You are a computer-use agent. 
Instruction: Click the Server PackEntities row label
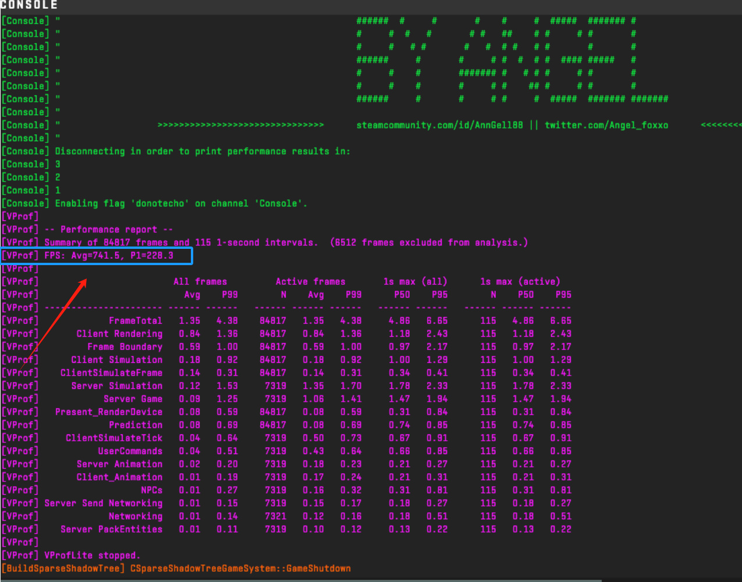coord(112,529)
